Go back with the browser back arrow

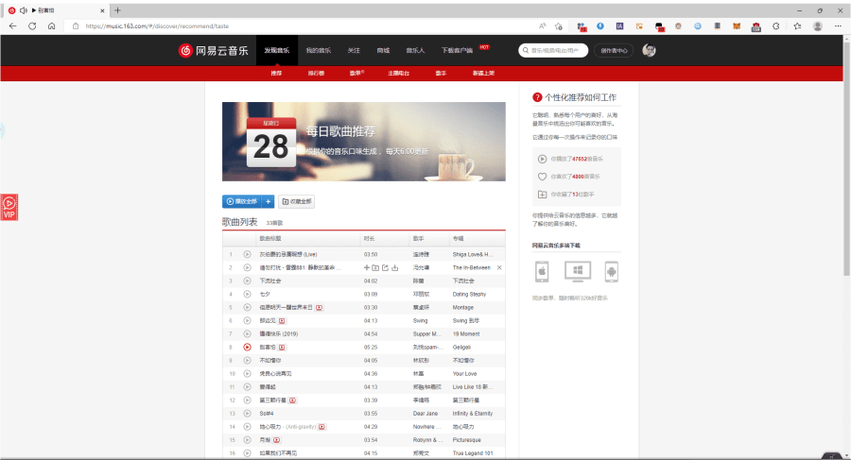pos(12,26)
